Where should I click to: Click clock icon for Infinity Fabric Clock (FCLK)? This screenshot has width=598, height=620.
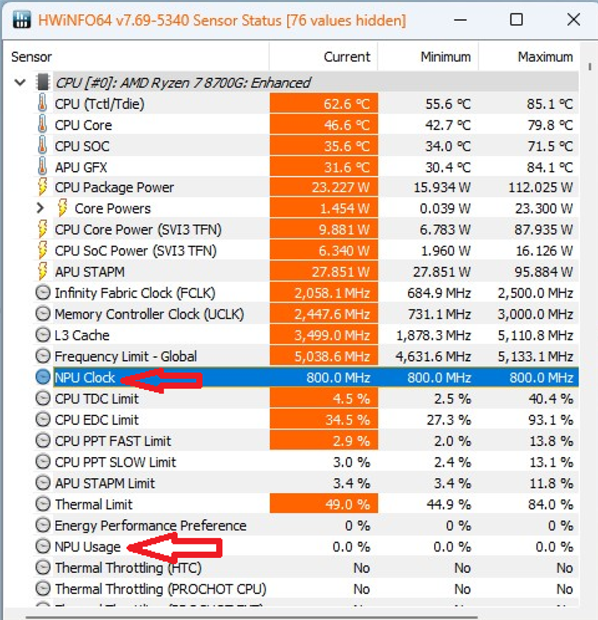[43, 293]
